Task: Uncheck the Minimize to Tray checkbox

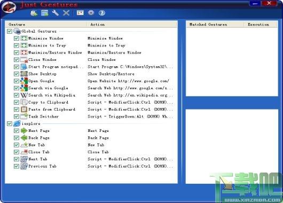Action: pyautogui.click(x=17, y=45)
